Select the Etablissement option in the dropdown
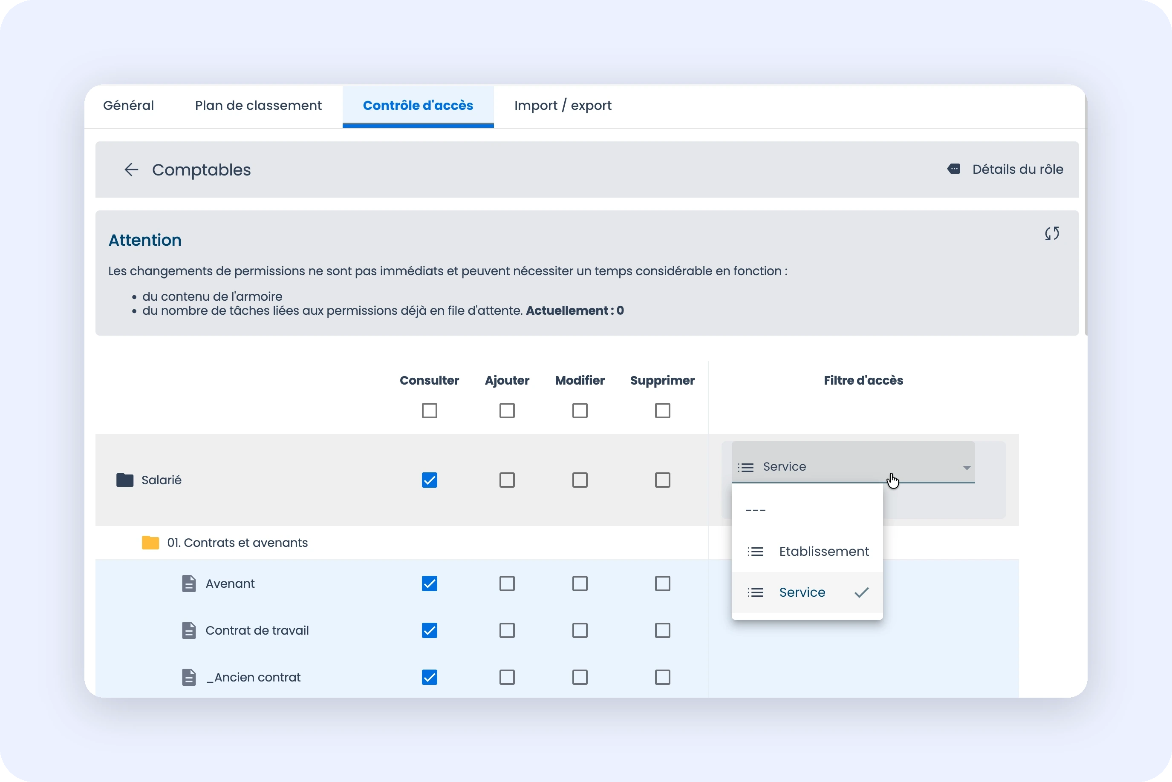Image resolution: width=1172 pixels, height=782 pixels. (x=807, y=552)
